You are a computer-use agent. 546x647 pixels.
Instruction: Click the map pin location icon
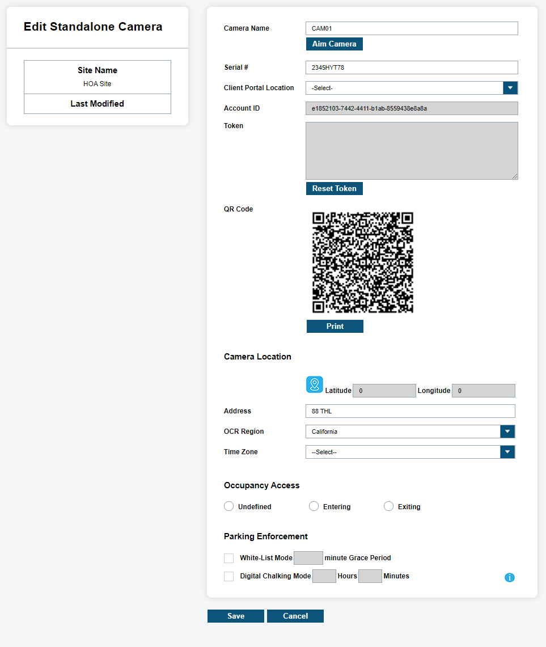(x=315, y=384)
